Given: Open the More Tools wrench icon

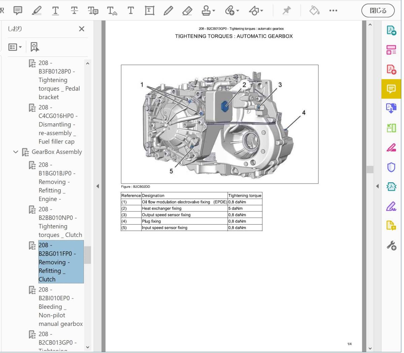Looking at the screenshot, I should click(391, 245).
